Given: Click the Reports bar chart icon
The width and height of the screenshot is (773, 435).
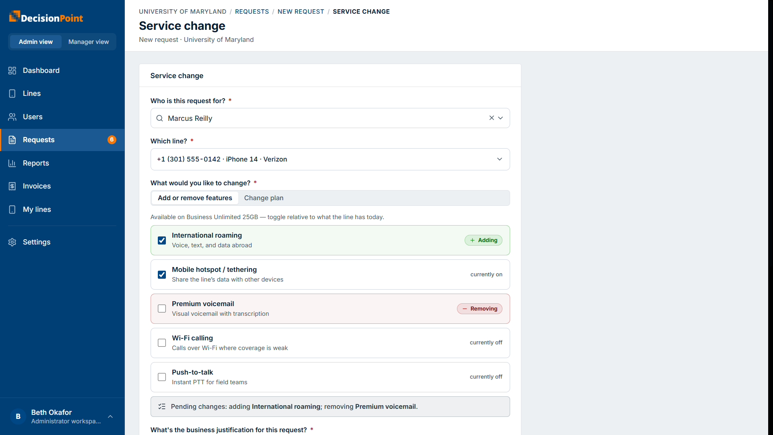Looking at the screenshot, I should click(x=12, y=163).
